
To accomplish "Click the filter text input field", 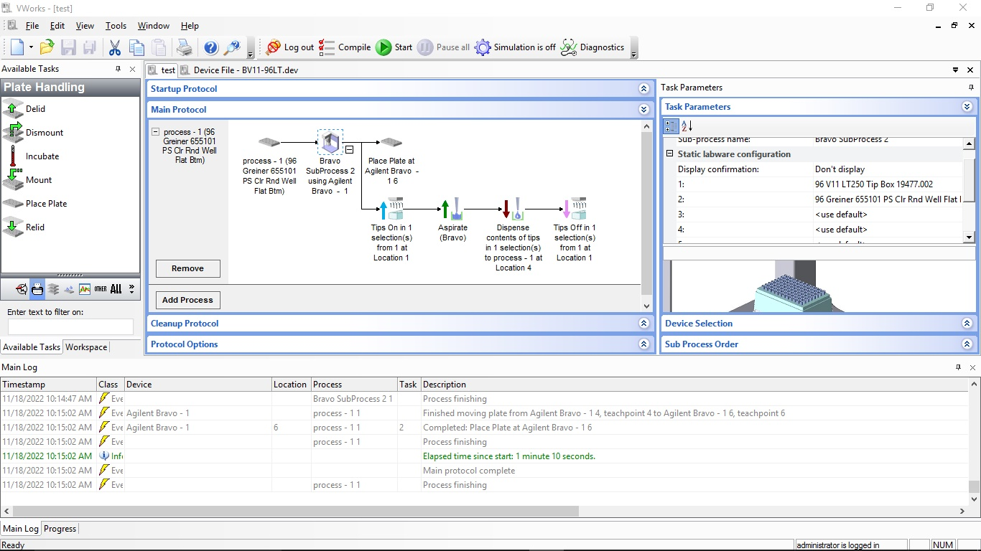I will [x=70, y=326].
